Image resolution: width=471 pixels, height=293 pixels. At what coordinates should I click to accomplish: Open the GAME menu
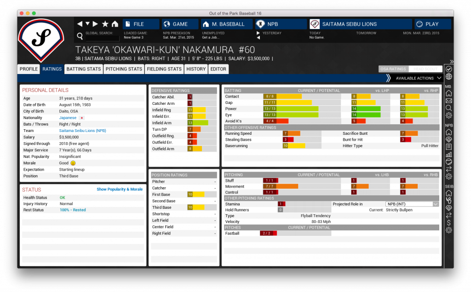pos(180,24)
